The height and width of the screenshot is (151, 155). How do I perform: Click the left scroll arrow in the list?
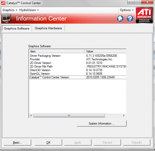coord(31,116)
